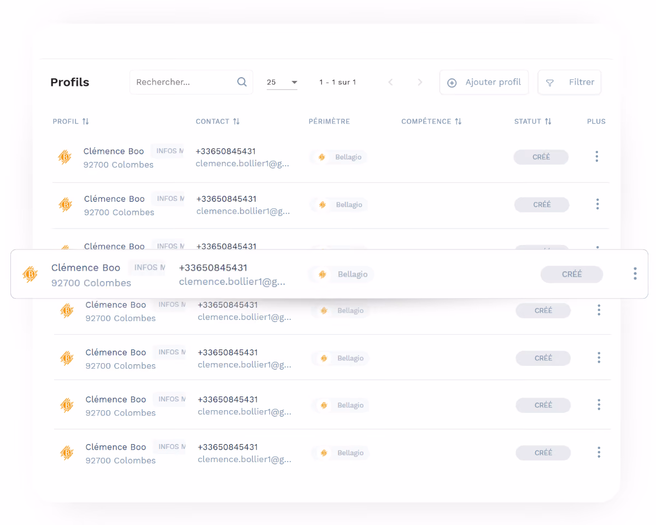Click Bellagio logo avatar in highlighted row
This screenshot has height=525, width=656.
click(30, 274)
